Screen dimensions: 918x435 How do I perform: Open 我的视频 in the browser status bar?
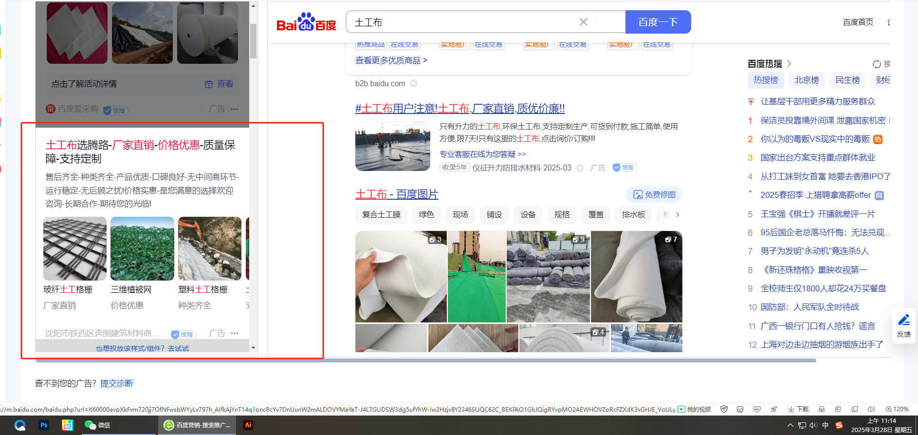point(694,409)
